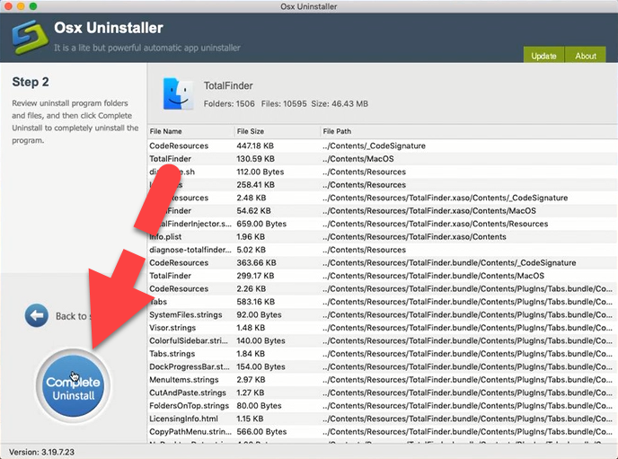This screenshot has width=618, height=459.
Task: Click the 54.62 KB size cell
Action: pyautogui.click(x=253, y=211)
